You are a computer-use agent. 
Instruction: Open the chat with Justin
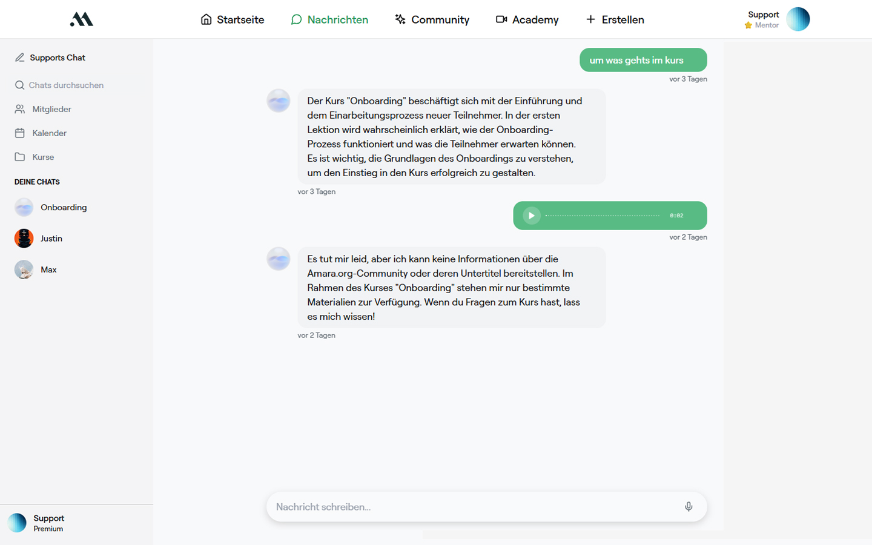tap(51, 238)
